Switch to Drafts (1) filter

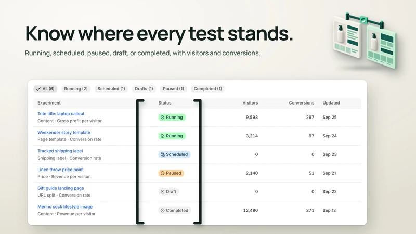click(144, 89)
